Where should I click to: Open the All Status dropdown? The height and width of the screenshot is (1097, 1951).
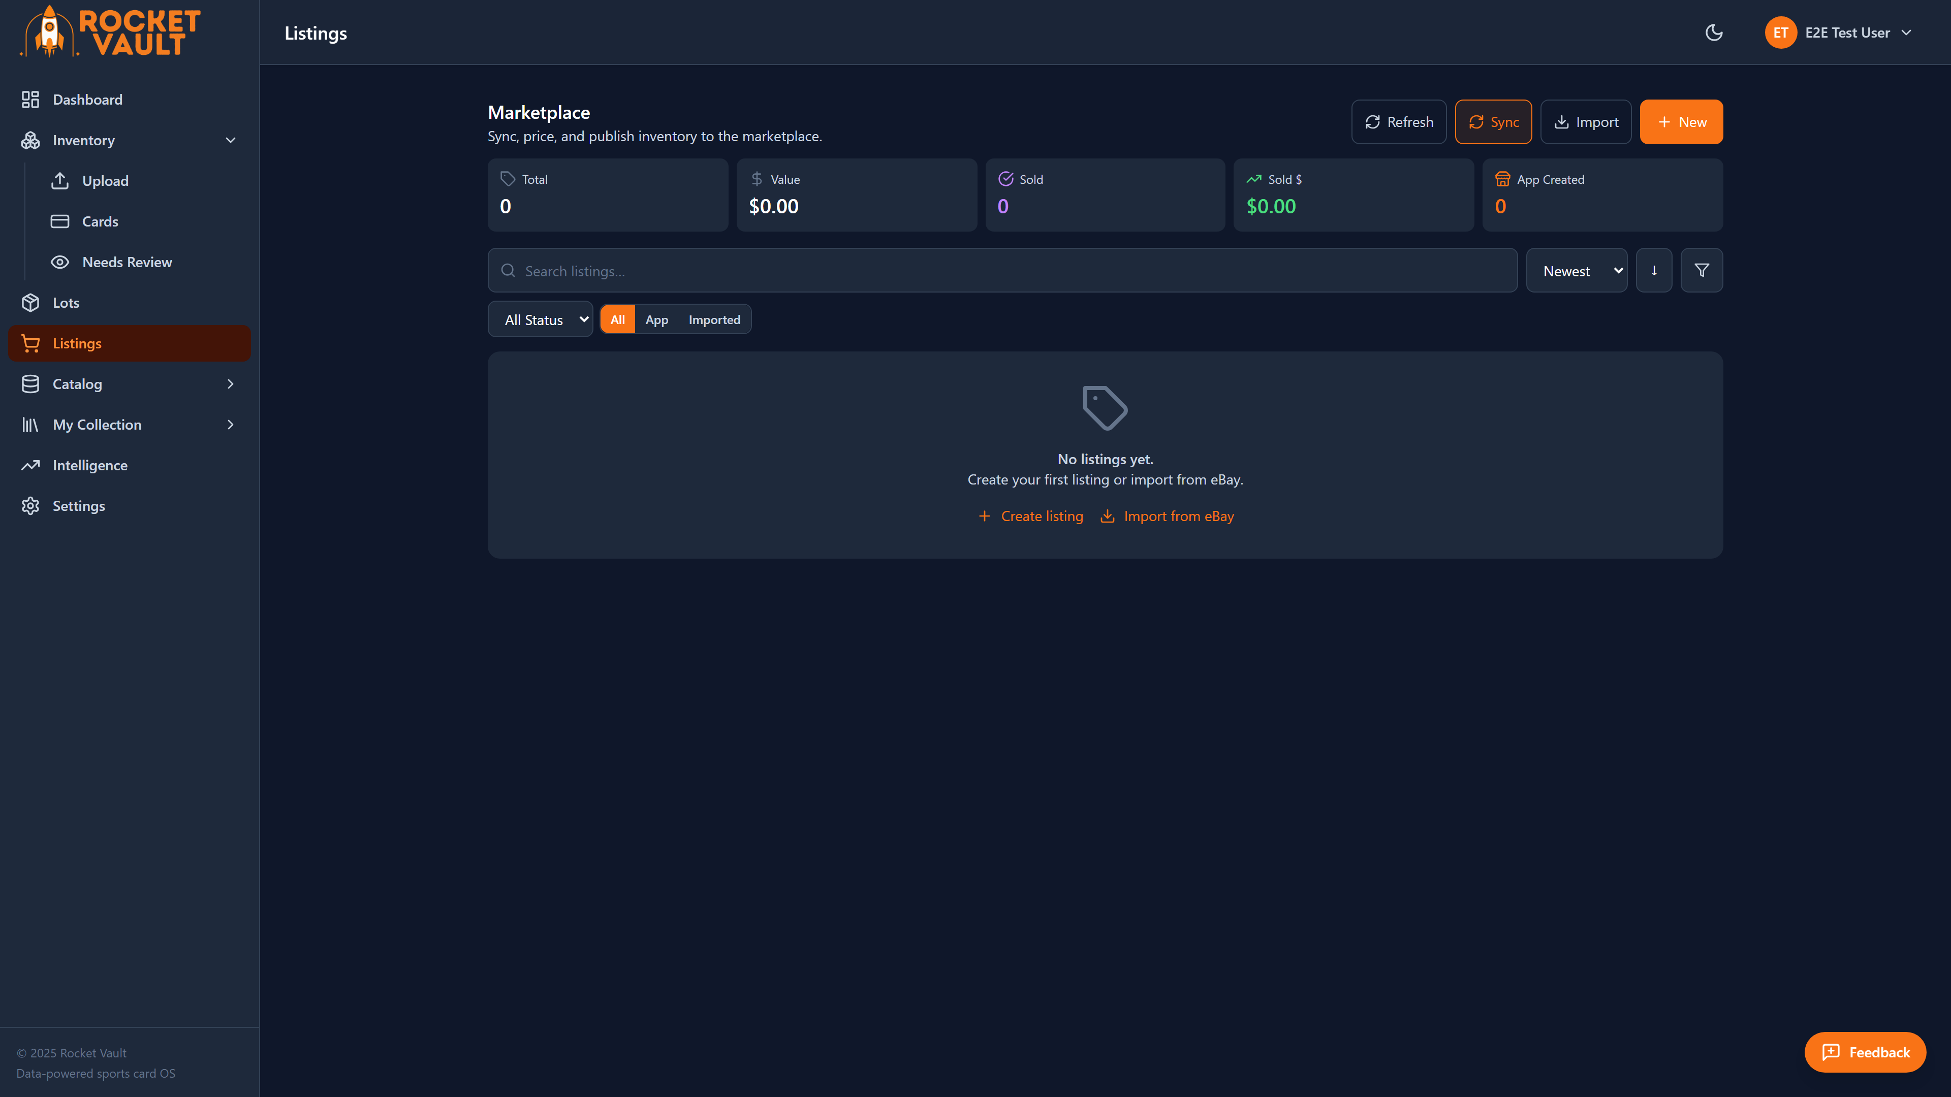(540, 319)
